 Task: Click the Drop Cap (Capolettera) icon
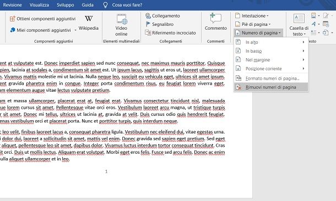pyautogui.click(x=313, y=33)
